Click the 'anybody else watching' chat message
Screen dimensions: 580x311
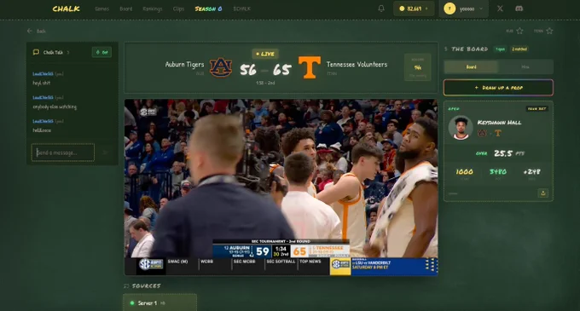55,107
